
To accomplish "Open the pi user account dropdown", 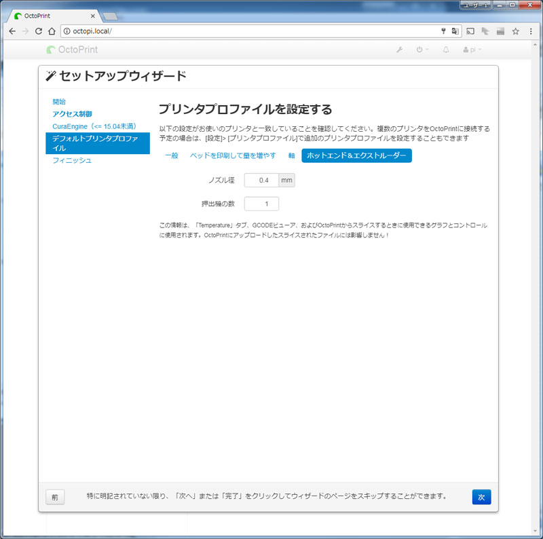I will pyautogui.click(x=472, y=50).
